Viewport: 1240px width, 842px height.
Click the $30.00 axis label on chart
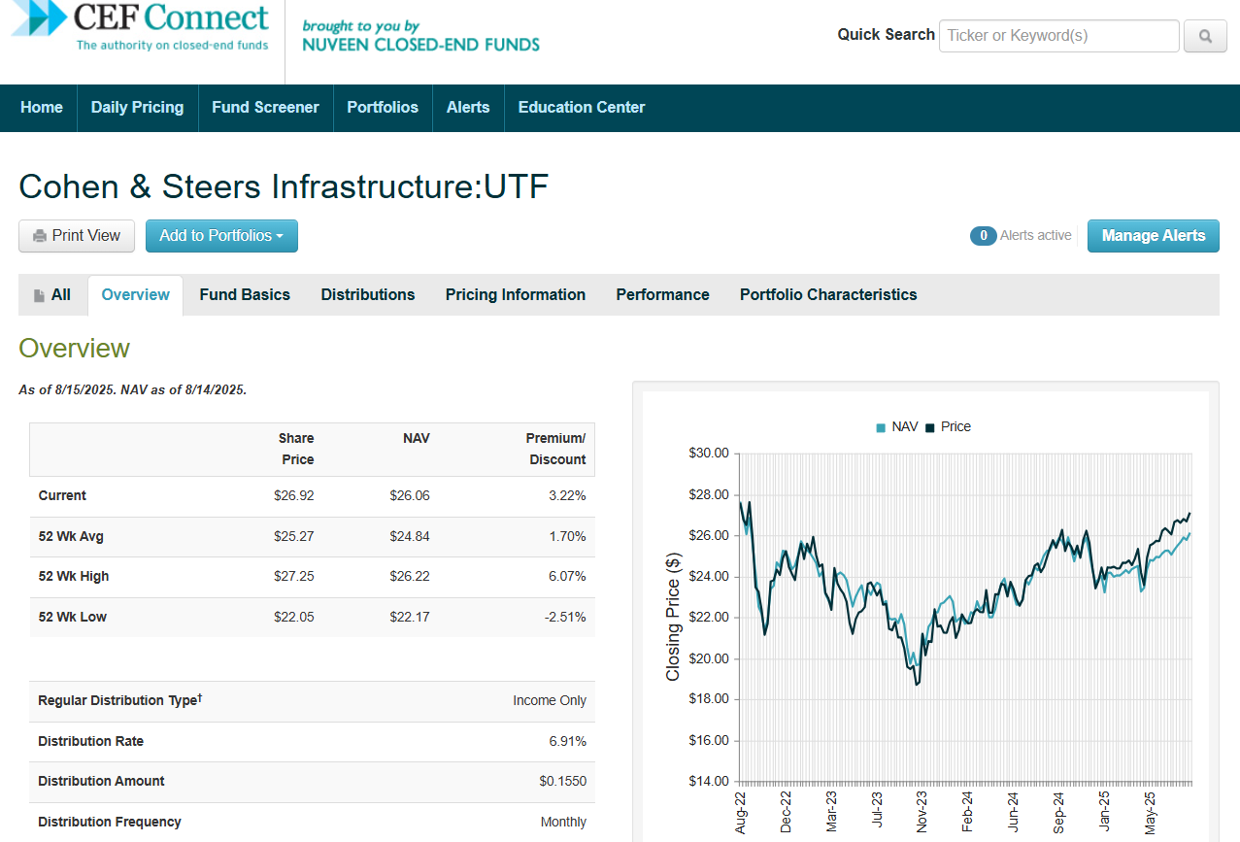pyautogui.click(x=709, y=454)
